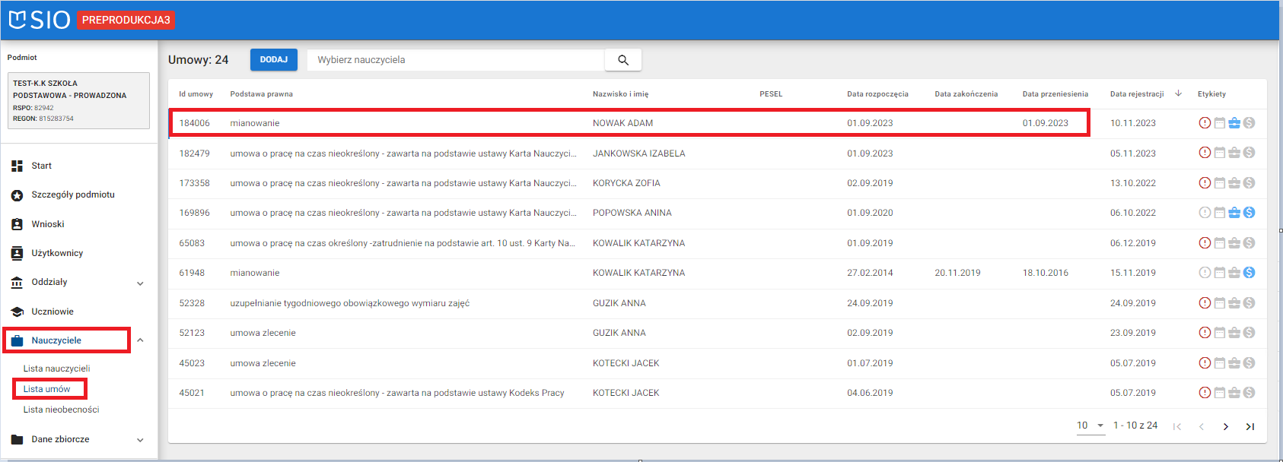The image size is (1283, 462).
Task: Open Szczegóły podmiotu page
Action: [x=73, y=195]
